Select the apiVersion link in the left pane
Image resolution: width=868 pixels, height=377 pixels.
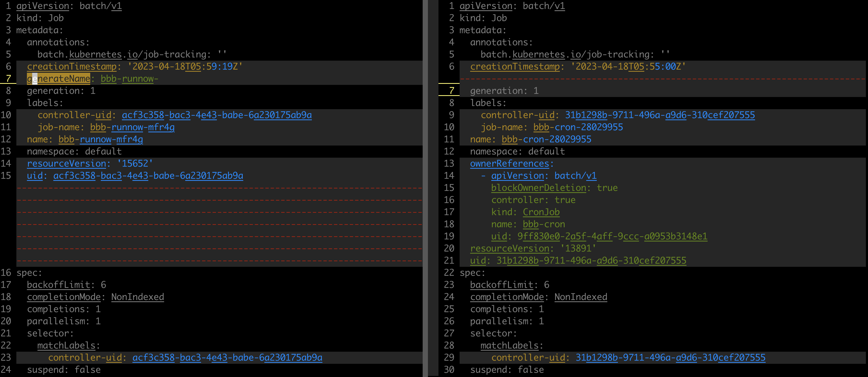click(x=42, y=6)
